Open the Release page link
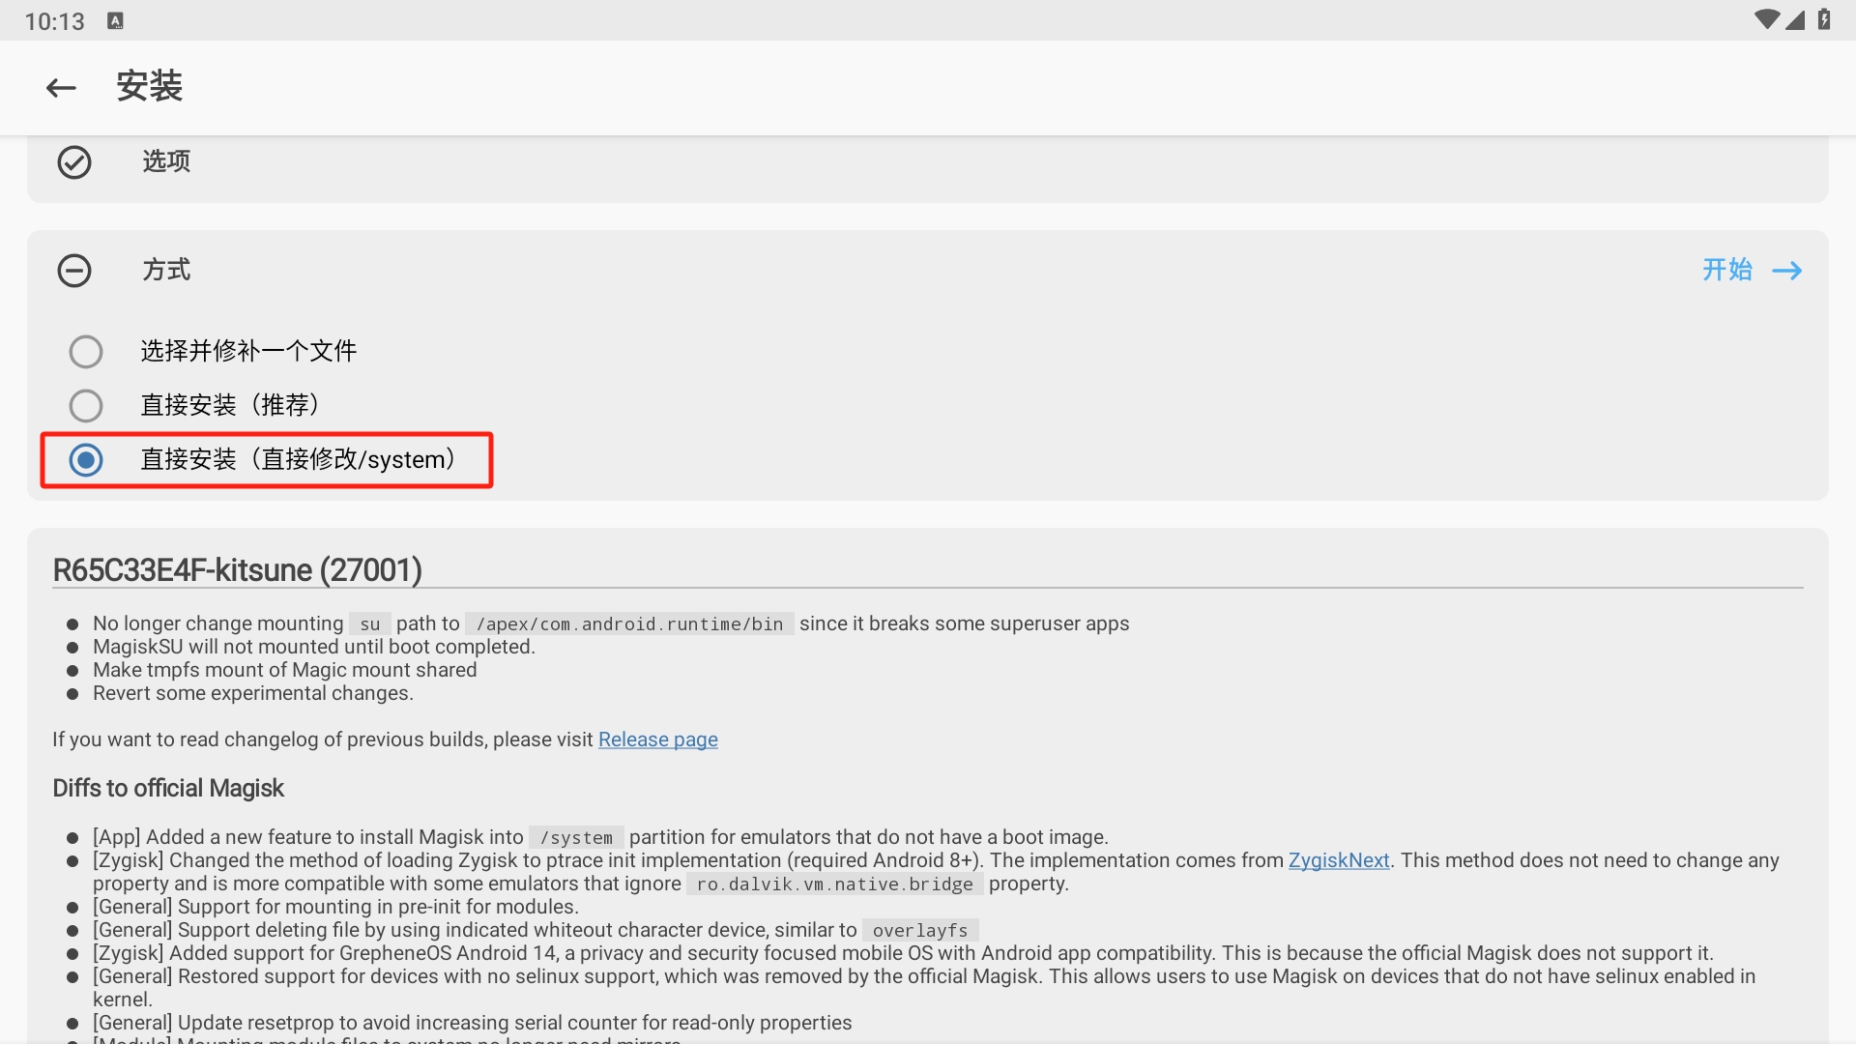Image resolution: width=1856 pixels, height=1044 pixels. click(x=657, y=739)
